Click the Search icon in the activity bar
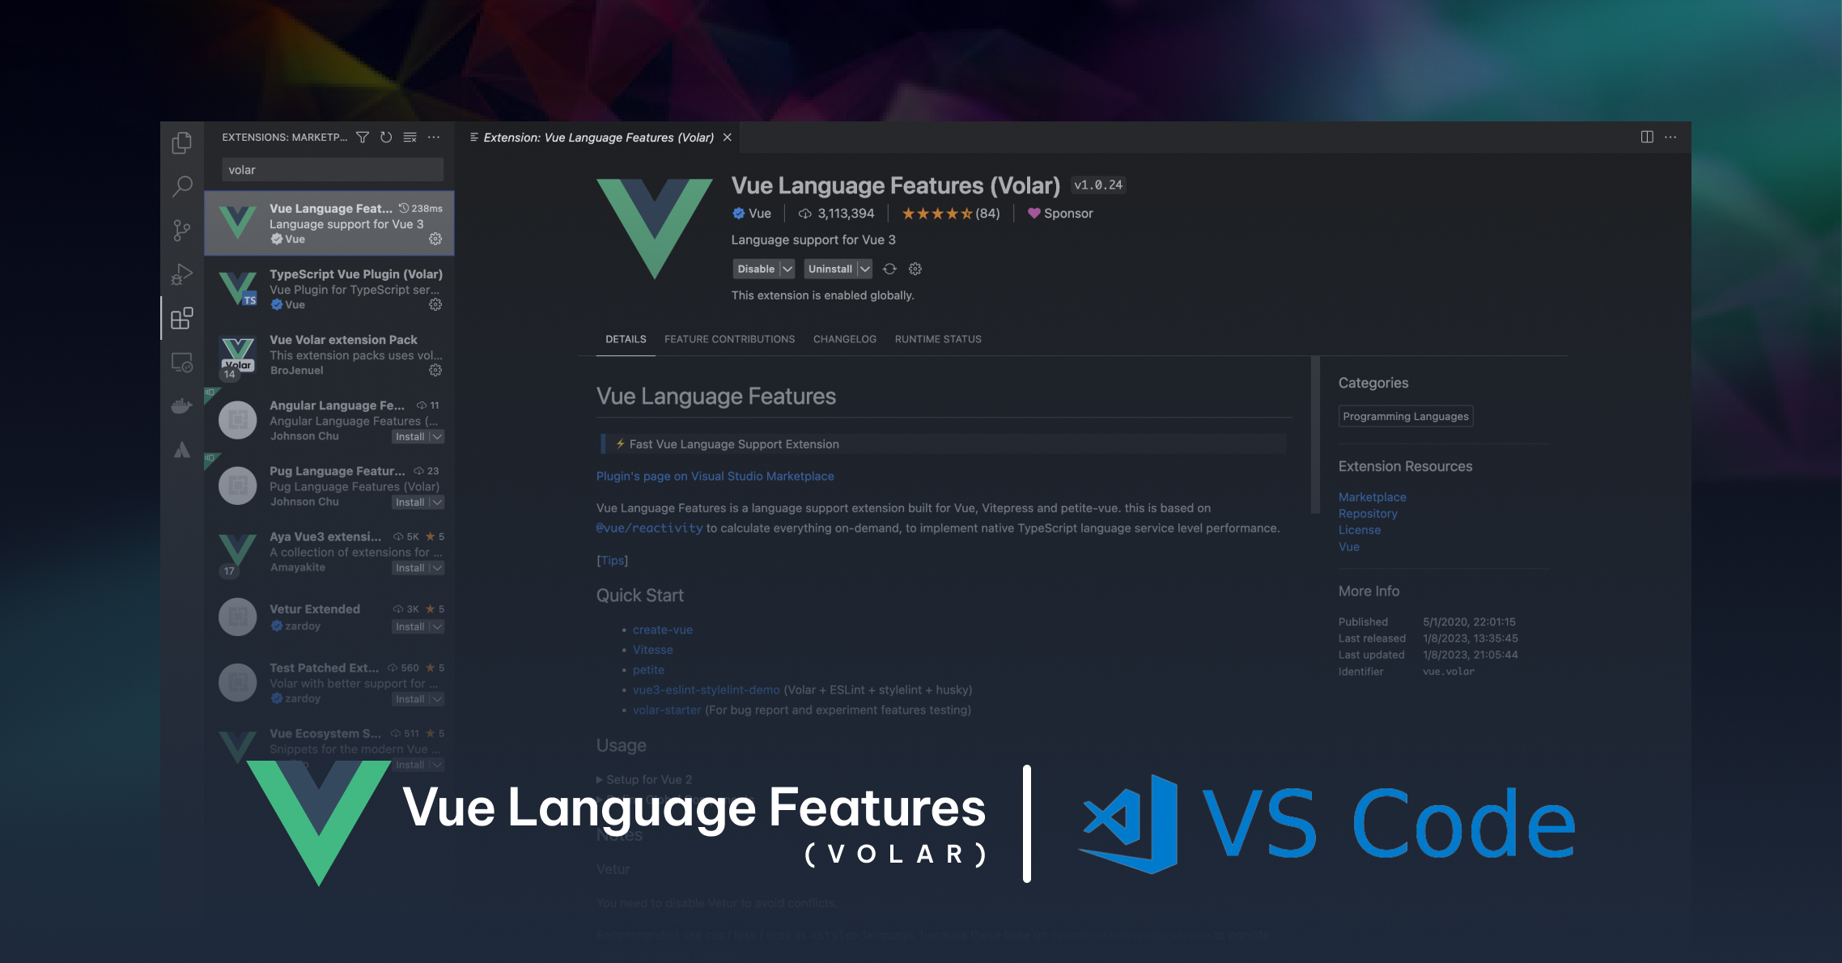The image size is (1842, 963). pyautogui.click(x=183, y=184)
